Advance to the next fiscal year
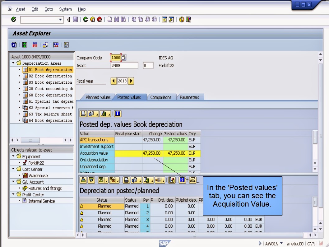Viewport: 329px width, 247px height. click(131, 81)
